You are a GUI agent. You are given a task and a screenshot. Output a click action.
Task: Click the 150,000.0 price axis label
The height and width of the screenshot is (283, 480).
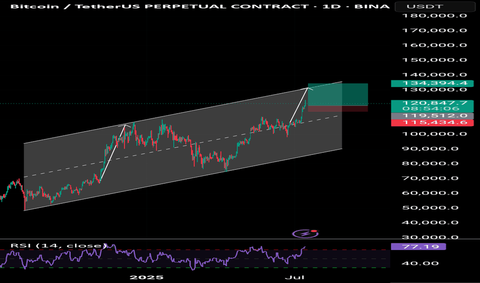coord(434,60)
